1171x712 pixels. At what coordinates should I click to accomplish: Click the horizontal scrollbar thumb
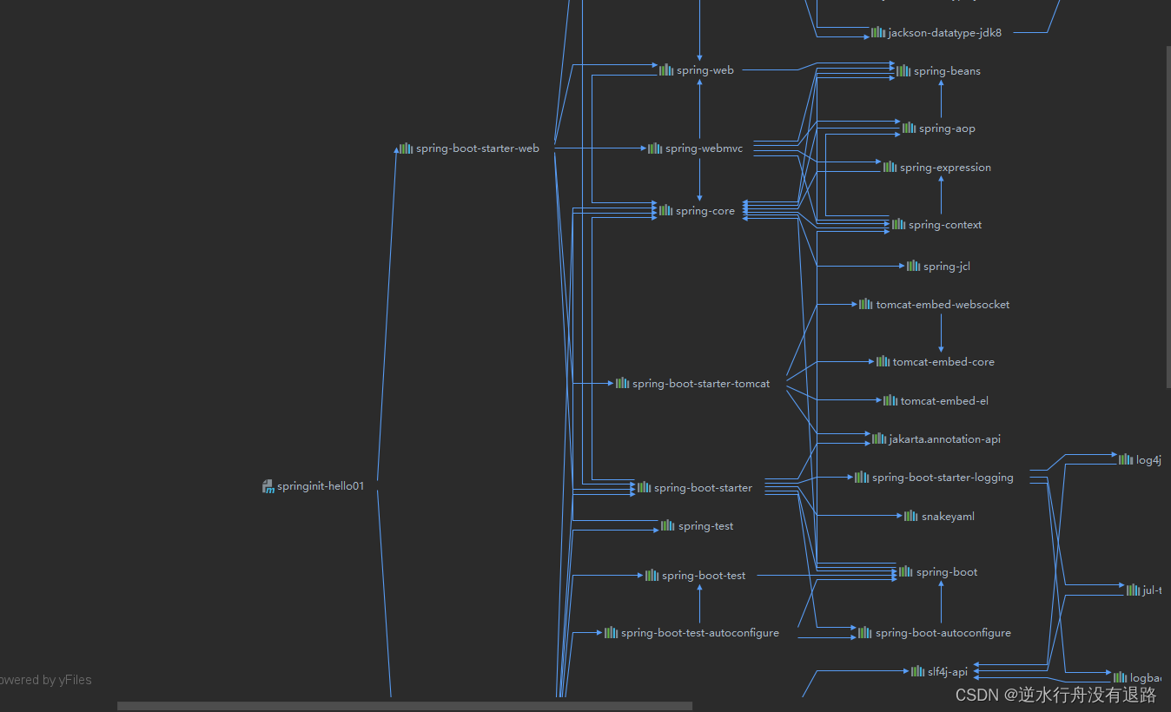coord(405,706)
